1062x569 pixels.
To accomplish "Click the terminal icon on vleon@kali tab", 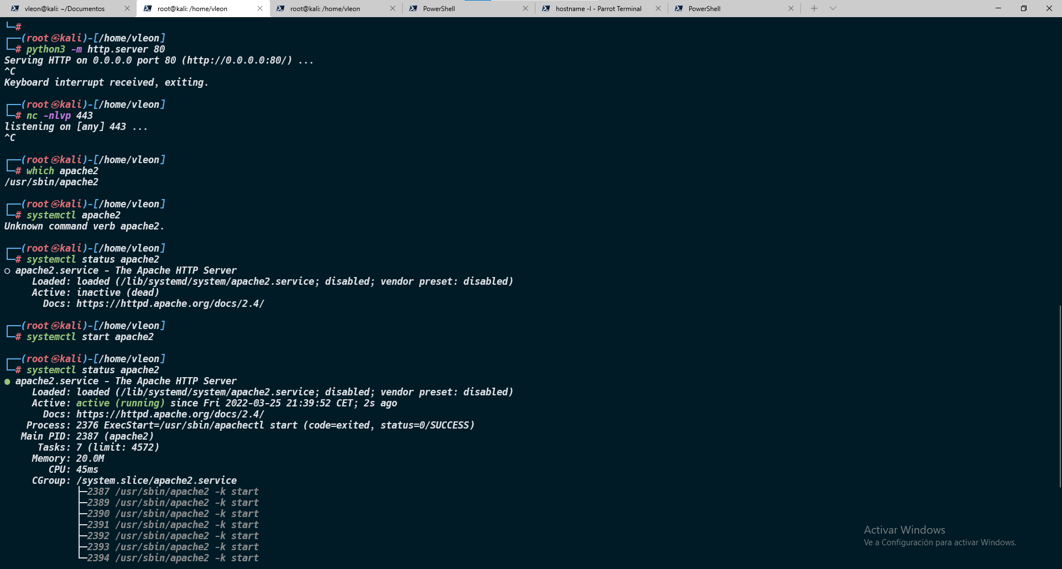I will (x=15, y=9).
